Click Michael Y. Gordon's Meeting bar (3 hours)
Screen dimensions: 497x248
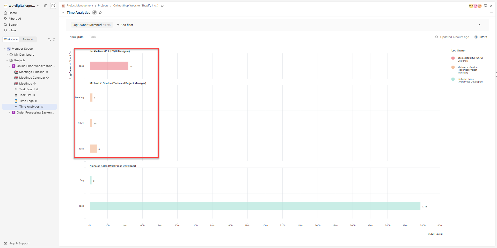[91, 97]
